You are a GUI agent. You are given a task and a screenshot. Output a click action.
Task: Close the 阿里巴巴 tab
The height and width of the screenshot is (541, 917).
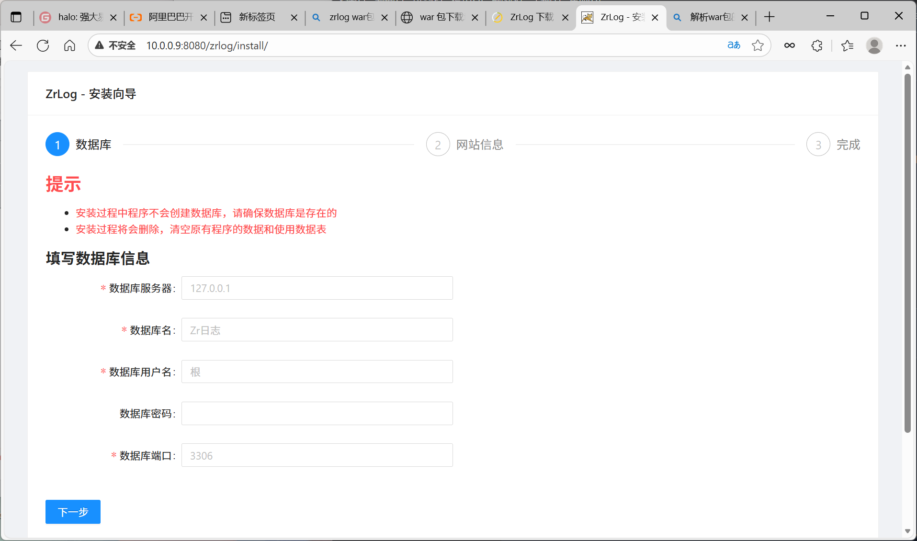(204, 18)
